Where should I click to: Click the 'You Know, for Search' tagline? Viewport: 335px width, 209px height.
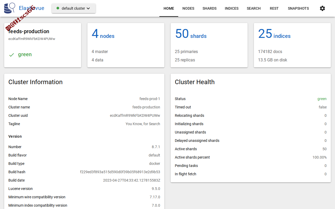coord(143,124)
